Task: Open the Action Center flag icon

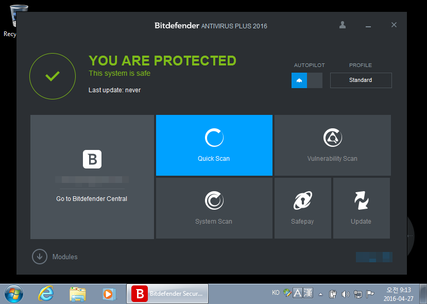Action: (x=370, y=294)
